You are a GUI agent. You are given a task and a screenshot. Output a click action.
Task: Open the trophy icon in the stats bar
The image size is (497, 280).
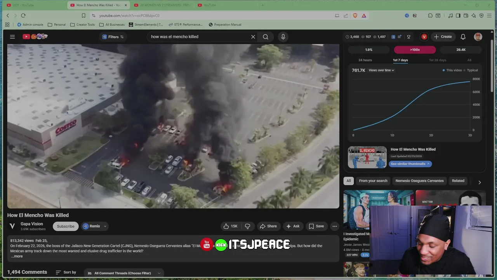(408, 37)
